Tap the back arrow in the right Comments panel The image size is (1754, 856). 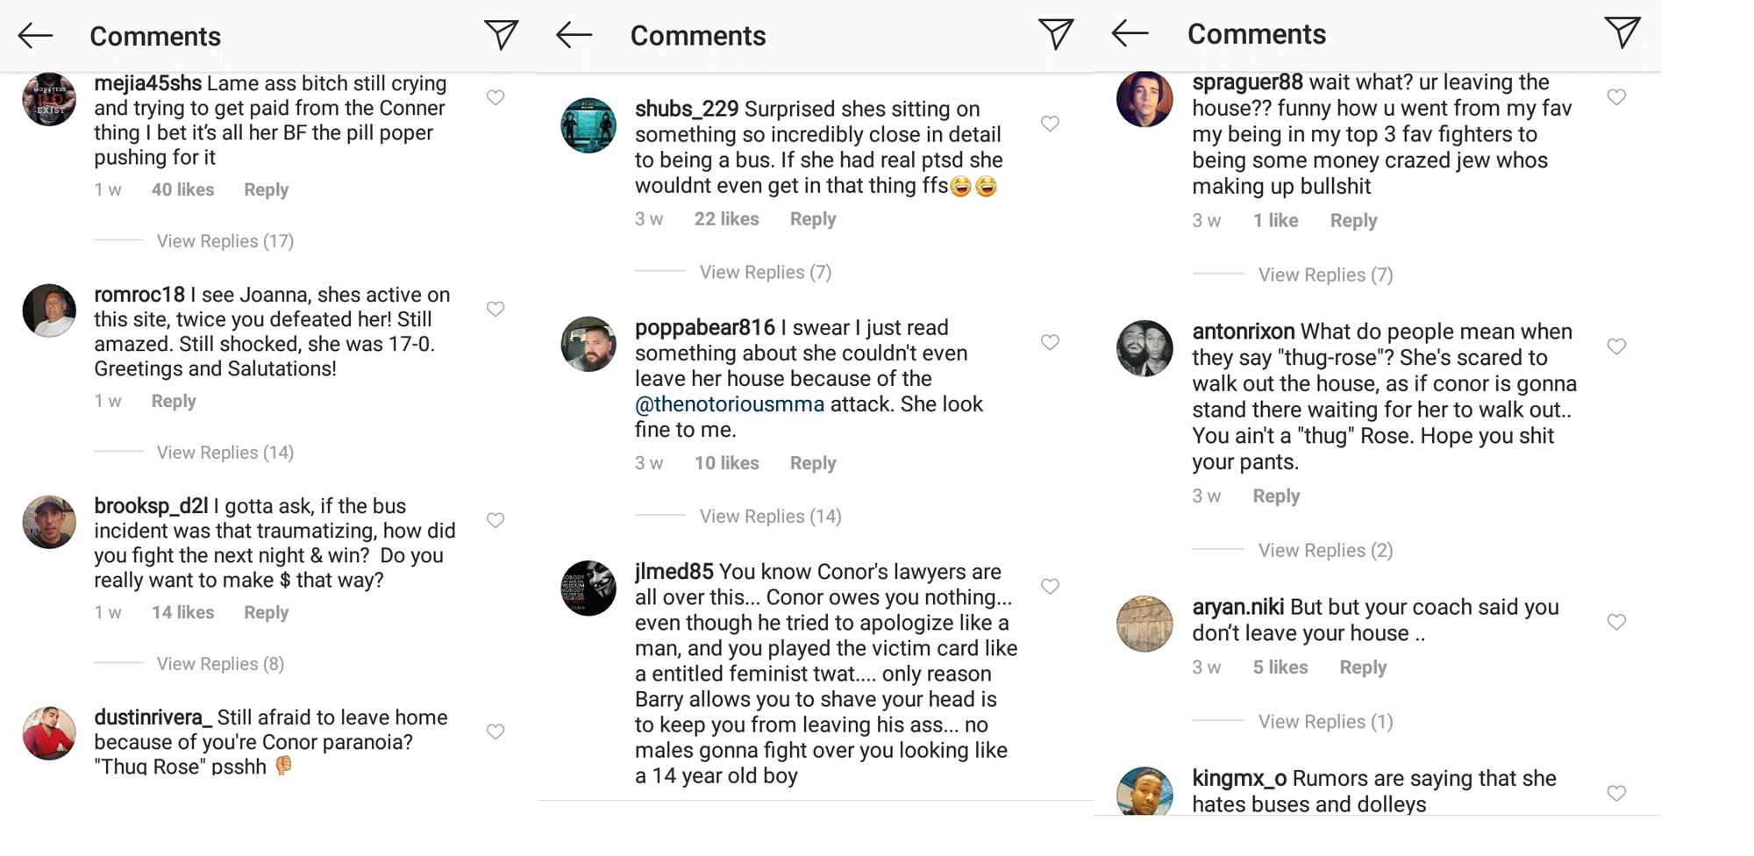(x=1130, y=33)
